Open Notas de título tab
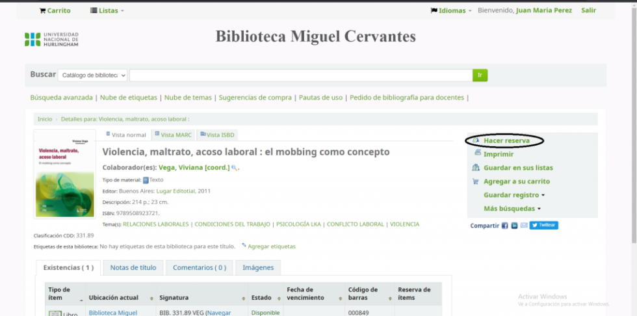This screenshot has width=637, height=316. click(x=133, y=268)
